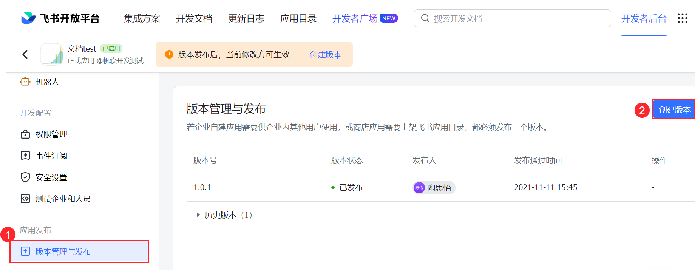Viewport: 695px width, 270px height.
Task: Open the 集成方案 menu
Action: tap(142, 19)
